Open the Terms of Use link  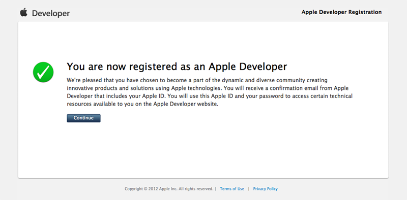pyautogui.click(x=232, y=189)
